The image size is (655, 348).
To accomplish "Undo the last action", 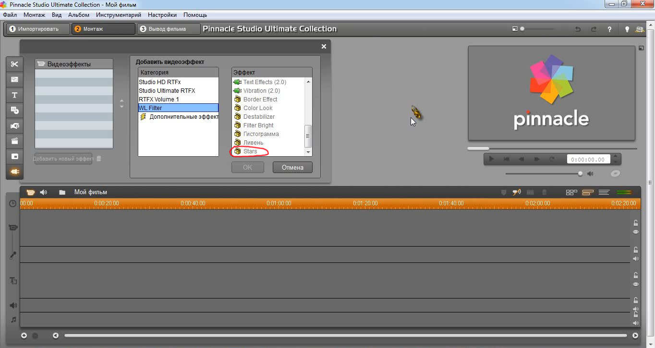I will (x=578, y=29).
